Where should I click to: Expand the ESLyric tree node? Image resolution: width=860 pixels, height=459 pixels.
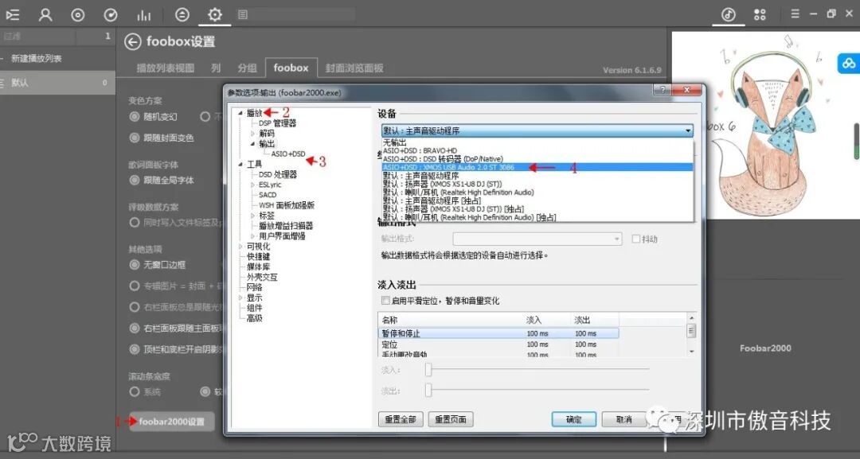(x=253, y=185)
